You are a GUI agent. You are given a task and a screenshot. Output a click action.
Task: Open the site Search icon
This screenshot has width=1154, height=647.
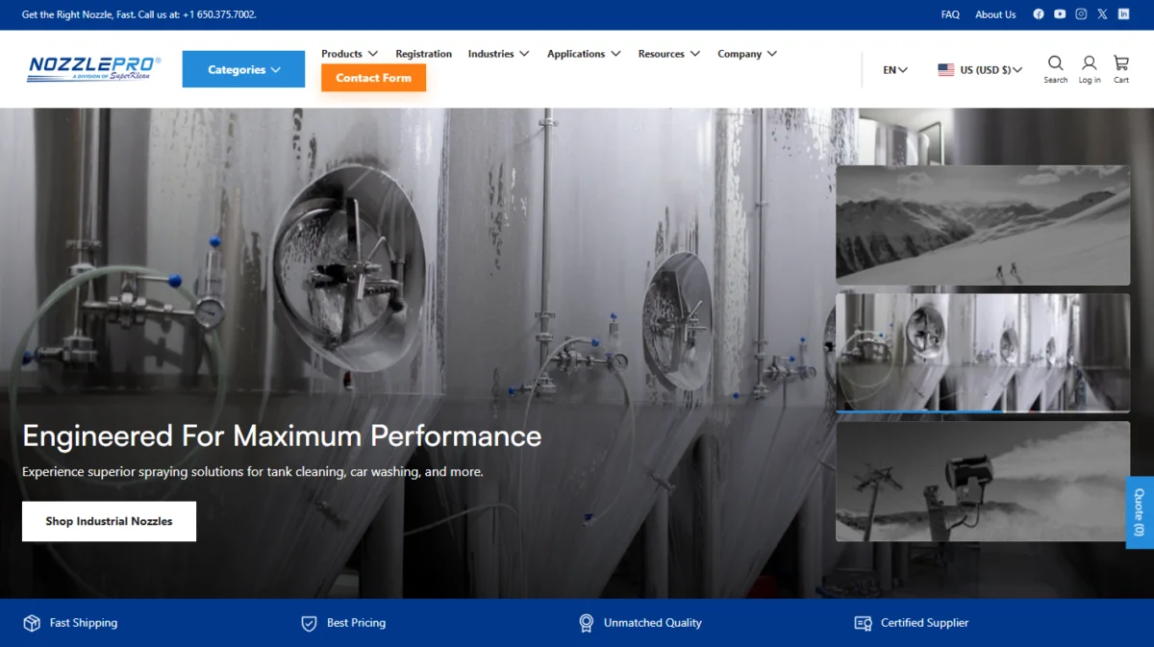(x=1055, y=63)
